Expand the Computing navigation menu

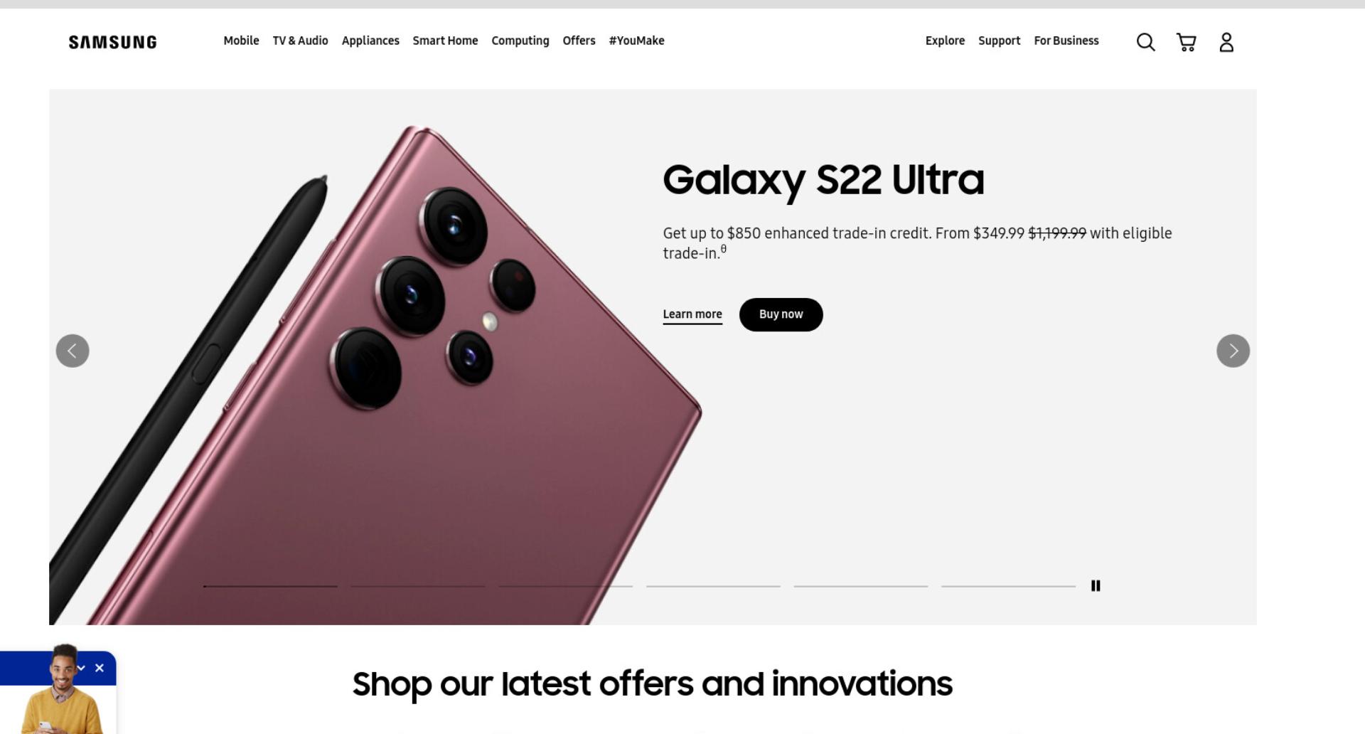[520, 41]
